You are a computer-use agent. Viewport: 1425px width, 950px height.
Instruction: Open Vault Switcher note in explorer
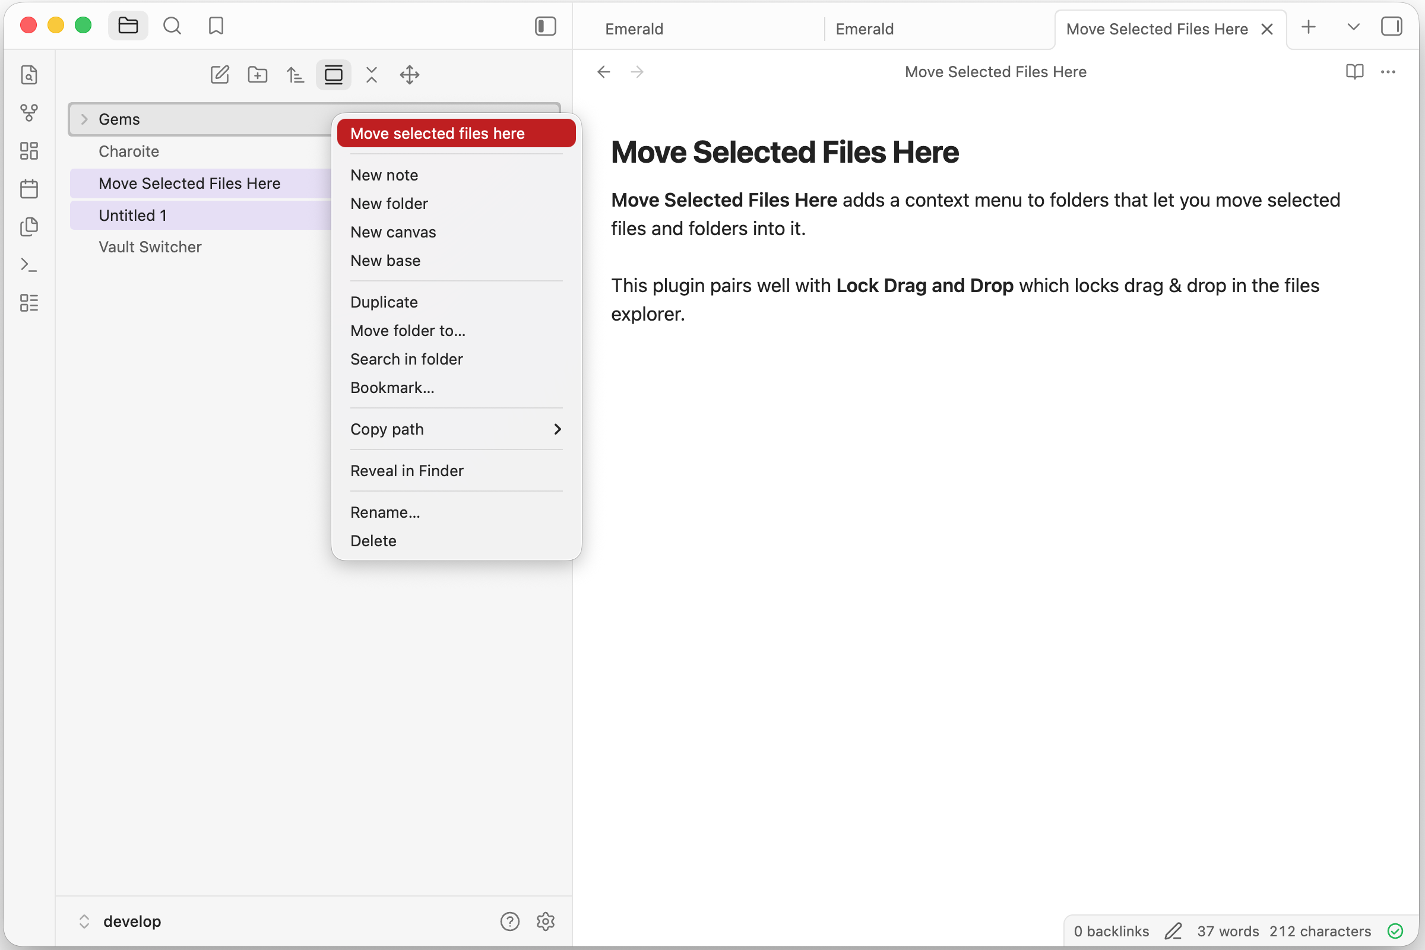tap(200, 246)
